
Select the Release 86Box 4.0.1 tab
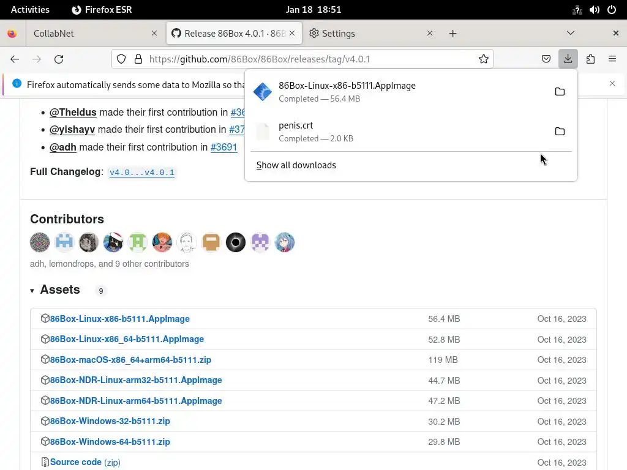click(x=235, y=33)
